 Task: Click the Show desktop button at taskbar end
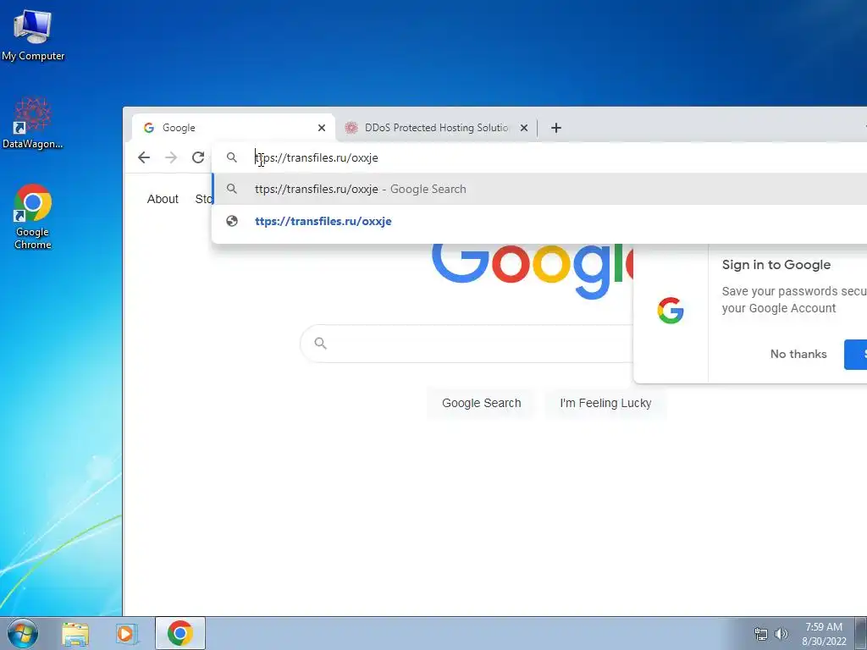tap(861, 633)
